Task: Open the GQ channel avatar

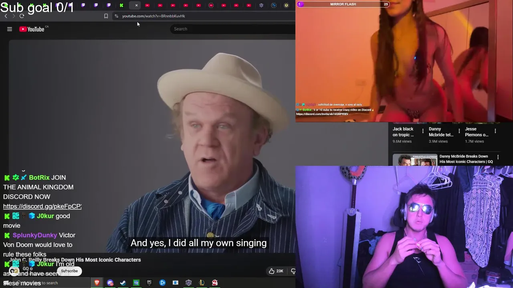Action: 14,271
